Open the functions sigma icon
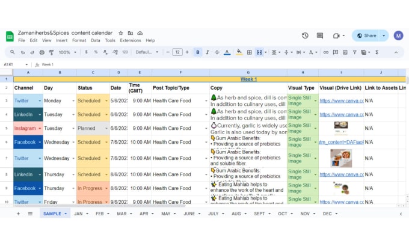Screen dimensions: 409x246 [377, 52]
